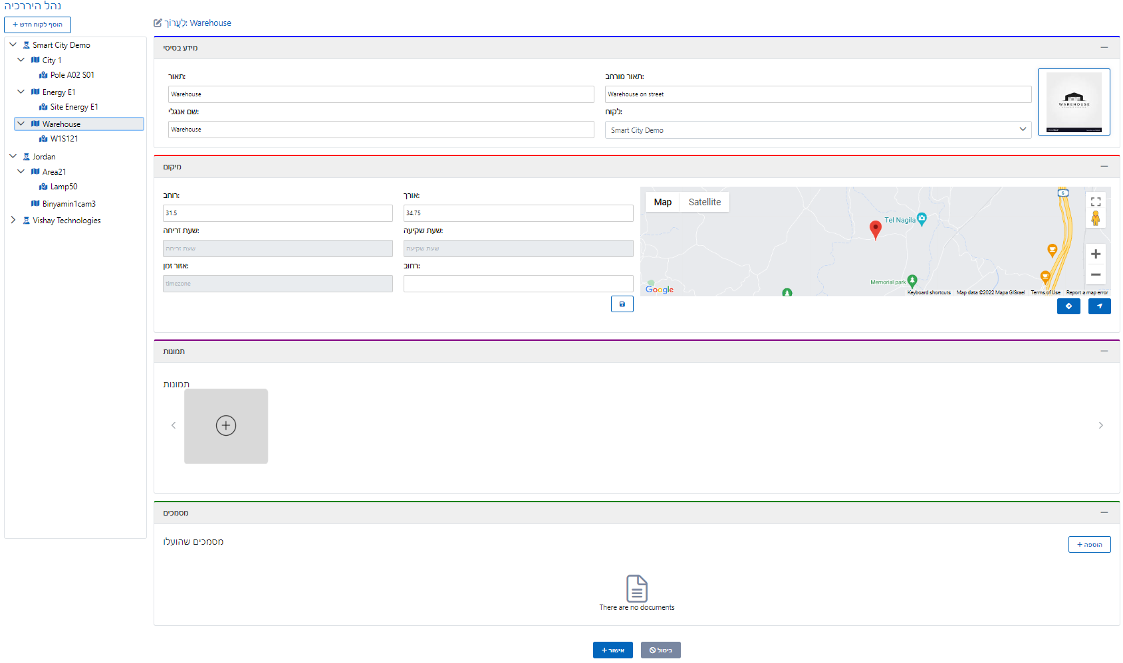This screenshot has width=1123, height=663.
Task: Click the save location floppy disk icon
Action: pyautogui.click(x=622, y=304)
